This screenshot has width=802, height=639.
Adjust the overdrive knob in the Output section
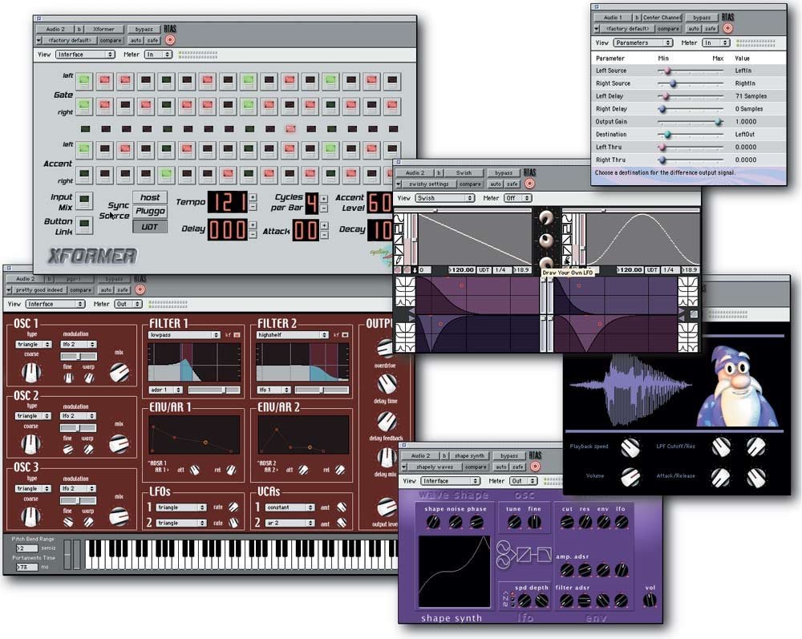click(385, 348)
